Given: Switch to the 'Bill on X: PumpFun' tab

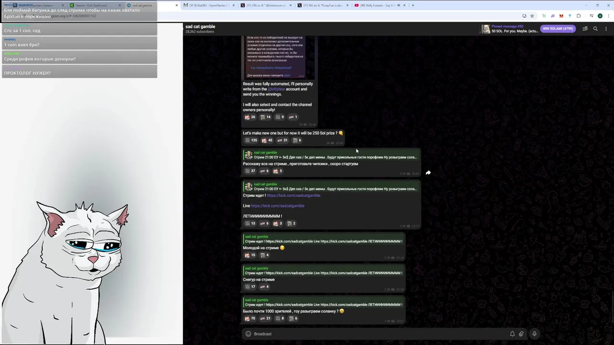Looking at the screenshot, I should coord(322,5).
